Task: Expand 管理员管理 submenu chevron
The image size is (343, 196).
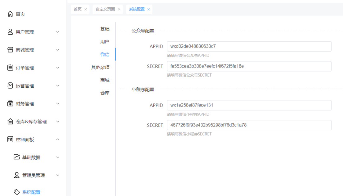Action: [58, 175]
